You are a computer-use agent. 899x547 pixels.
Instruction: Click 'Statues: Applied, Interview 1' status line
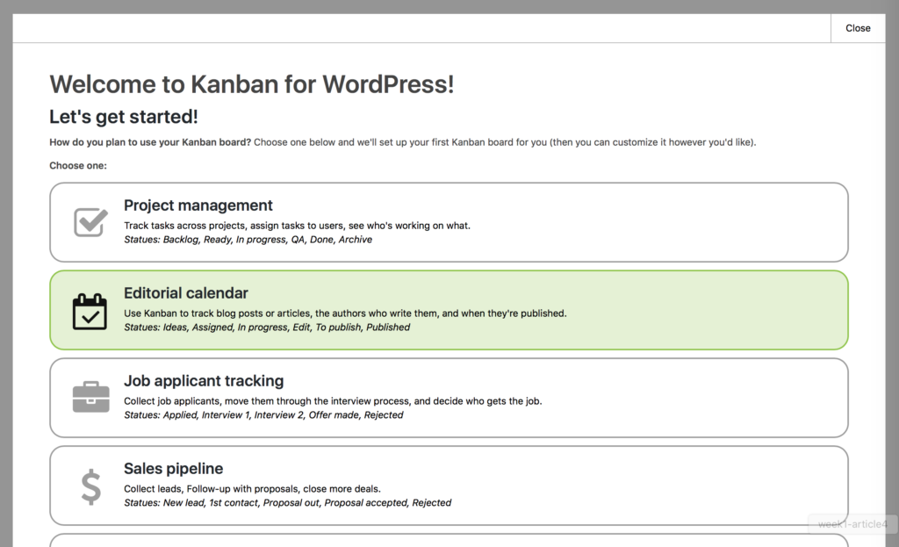point(263,415)
